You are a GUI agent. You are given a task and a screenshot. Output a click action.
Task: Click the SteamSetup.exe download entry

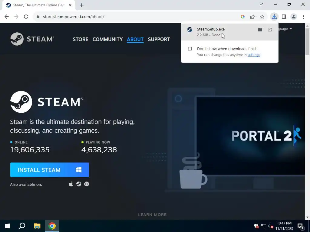[230, 32]
